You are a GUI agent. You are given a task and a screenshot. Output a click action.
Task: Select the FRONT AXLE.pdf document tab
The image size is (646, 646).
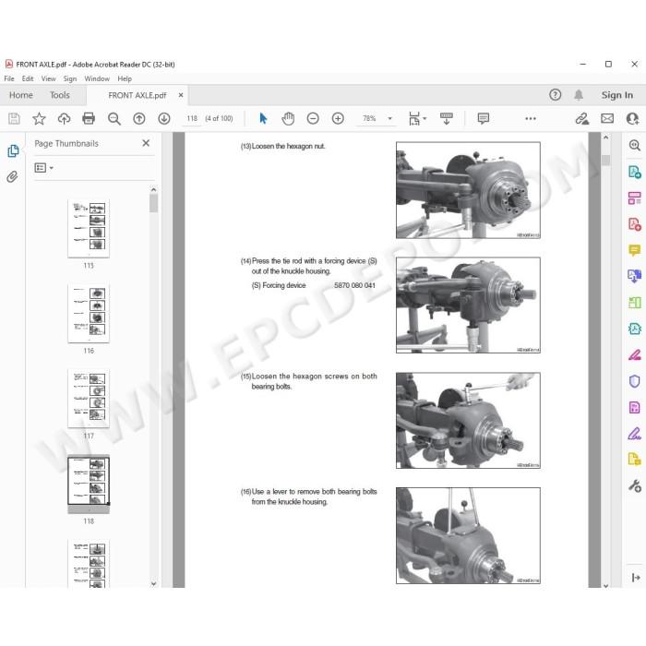(x=138, y=95)
